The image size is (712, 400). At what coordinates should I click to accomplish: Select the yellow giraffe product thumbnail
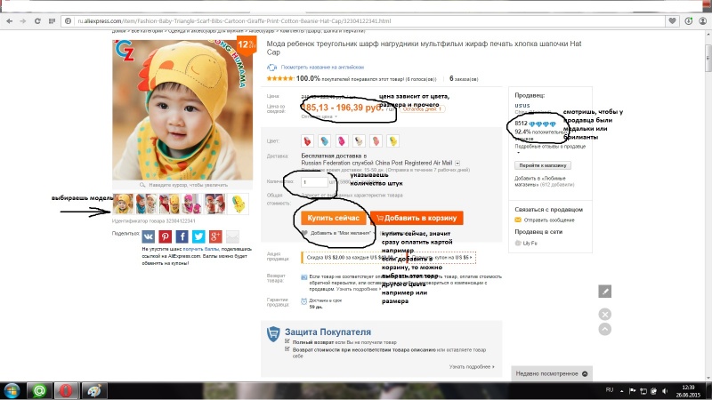coord(238,204)
